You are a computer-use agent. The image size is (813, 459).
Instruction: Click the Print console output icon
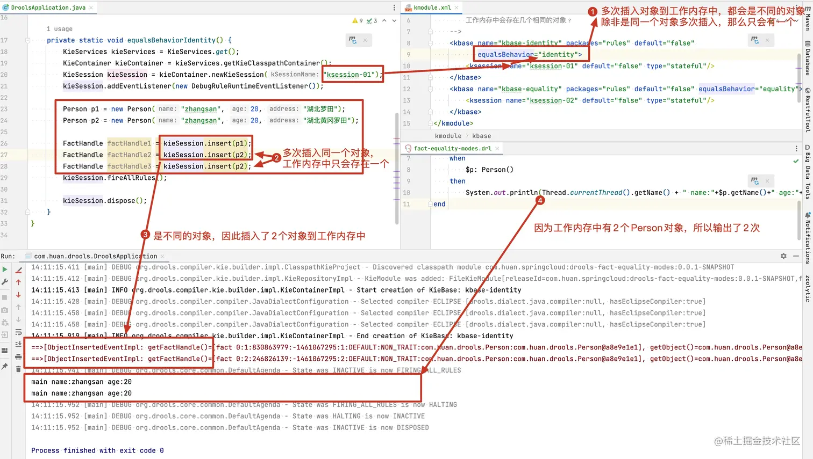(x=18, y=356)
